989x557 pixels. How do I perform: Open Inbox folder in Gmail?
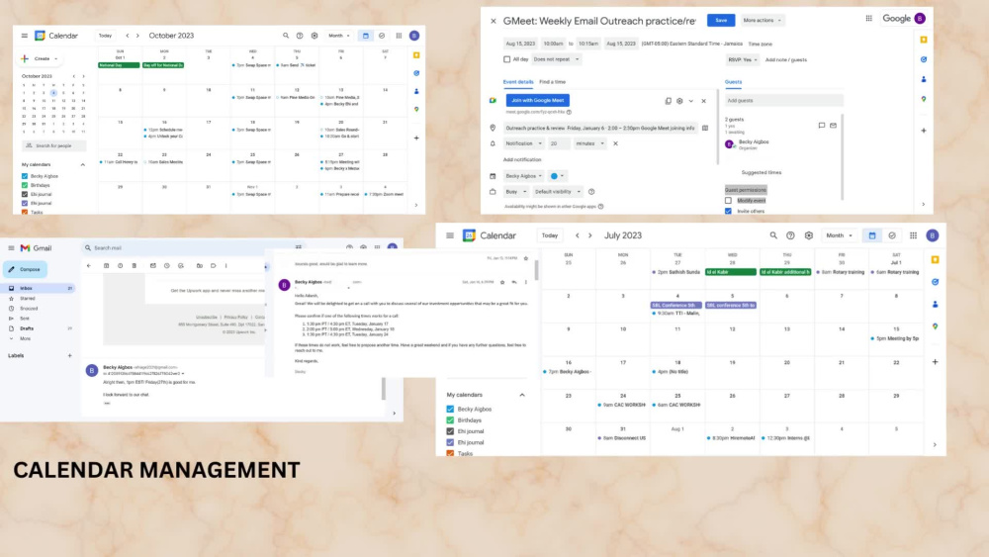click(38, 288)
